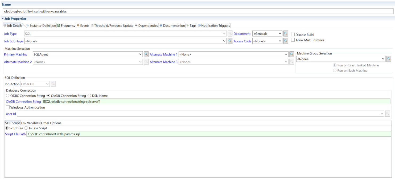Viewport: 395px width, 179px height.
Task: Open the Primary Machine SQLAgent dropdown
Action: [x=141, y=54]
